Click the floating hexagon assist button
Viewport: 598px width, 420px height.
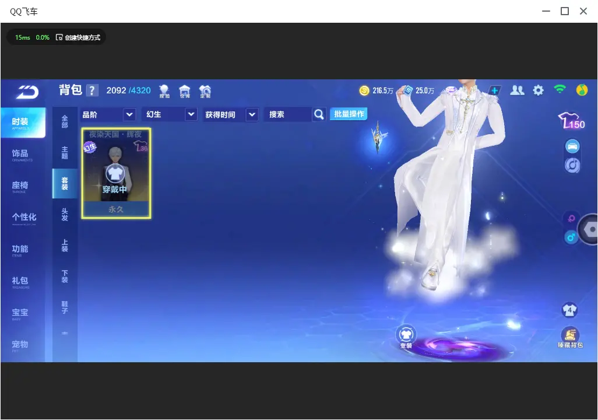[589, 229]
